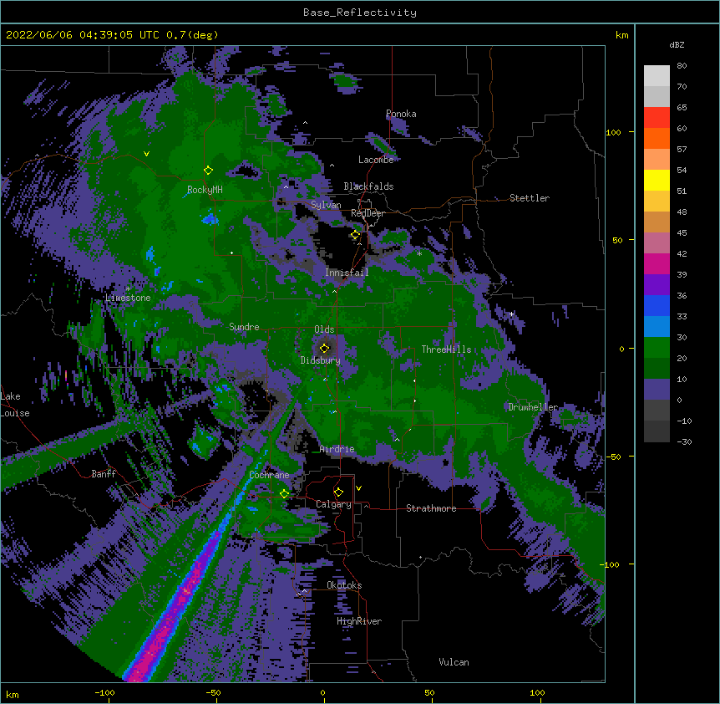Screen dimensions: 720x704
Task: Click the 80 value on the dBZ scale
Action: tap(682, 66)
